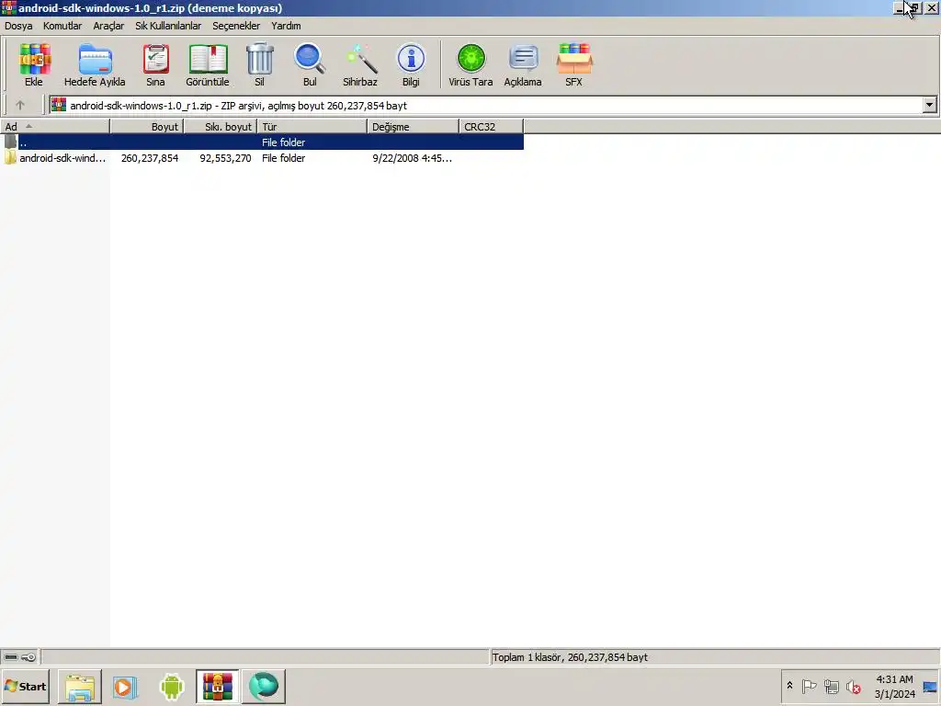
Task: Open Açıklama comment tool
Action: point(523,64)
